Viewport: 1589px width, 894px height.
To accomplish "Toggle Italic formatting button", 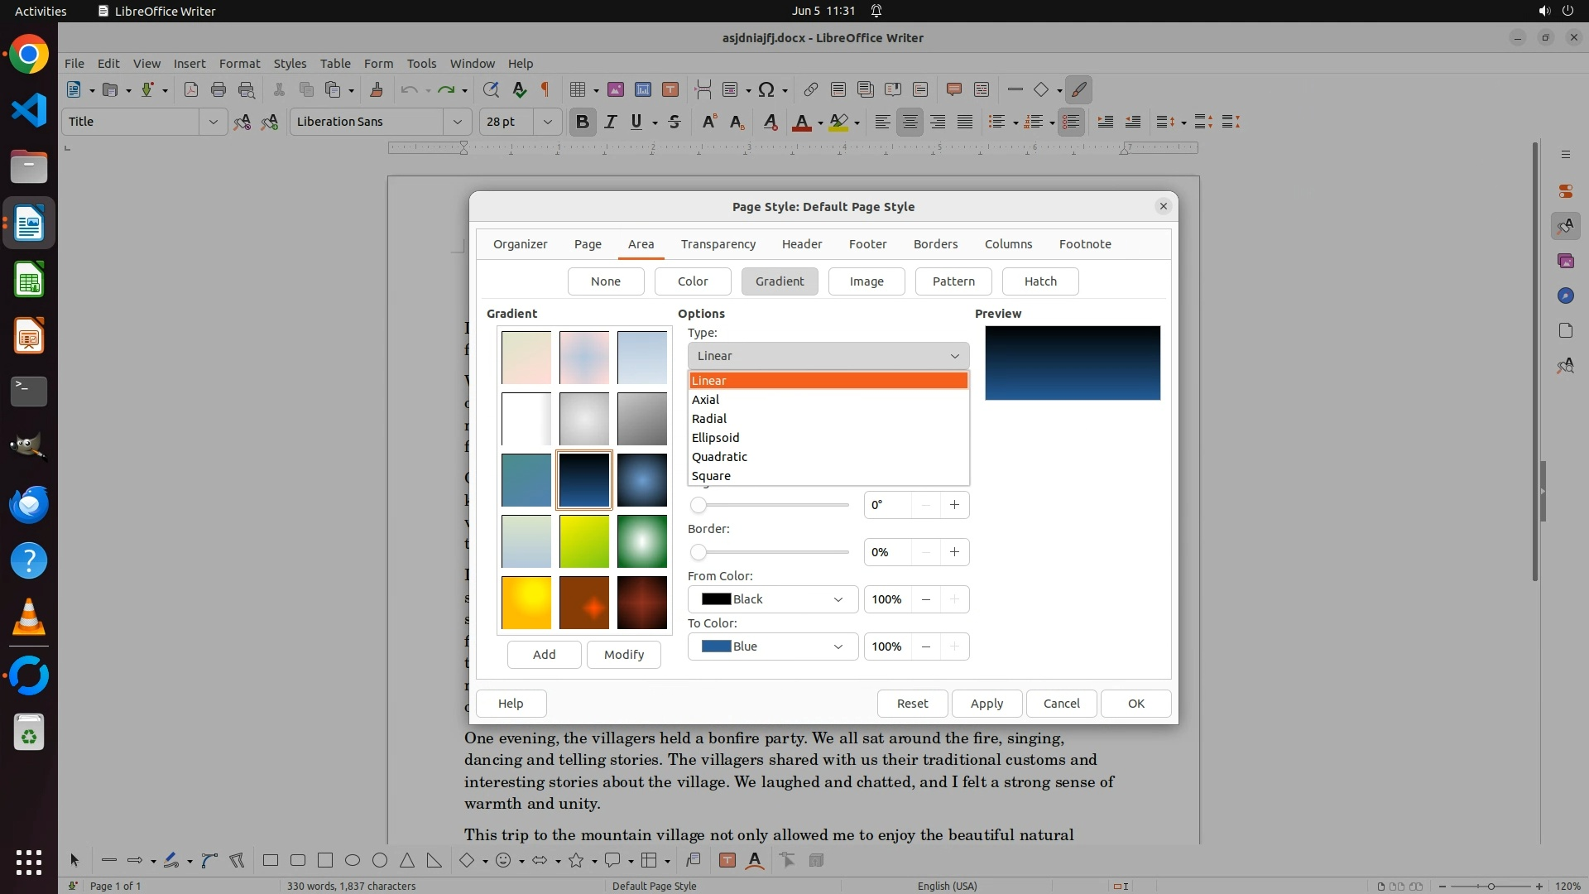I will (610, 122).
